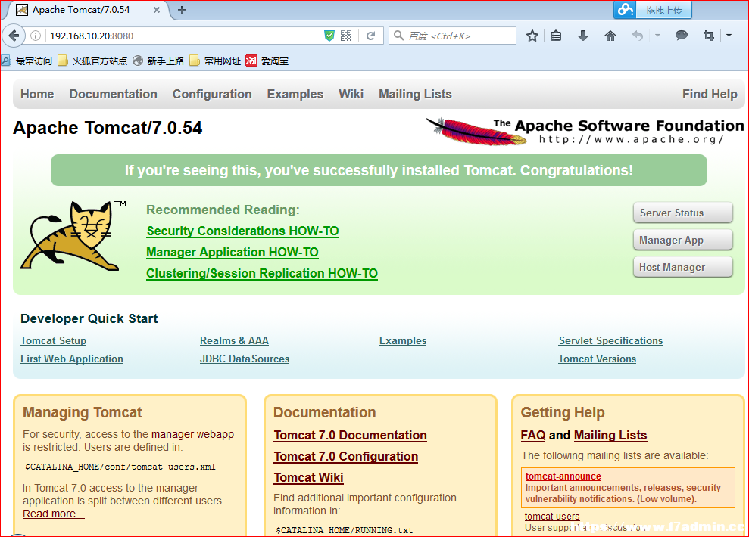749x537 pixels.
Task: Open Security Considerations HOW-TO link
Action: click(242, 231)
